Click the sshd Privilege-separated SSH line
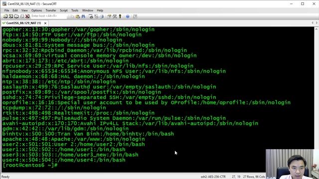This screenshot has width=319, height=179. pos(109,97)
